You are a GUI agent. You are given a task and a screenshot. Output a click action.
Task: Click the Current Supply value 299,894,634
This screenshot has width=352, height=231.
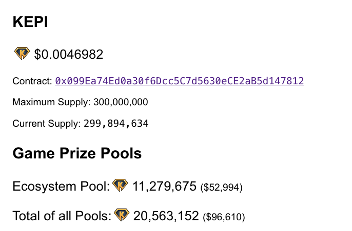[x=116, y=124]
